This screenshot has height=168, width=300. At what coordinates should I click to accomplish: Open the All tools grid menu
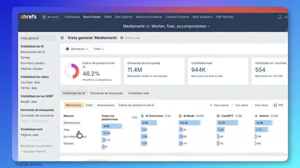51,17
